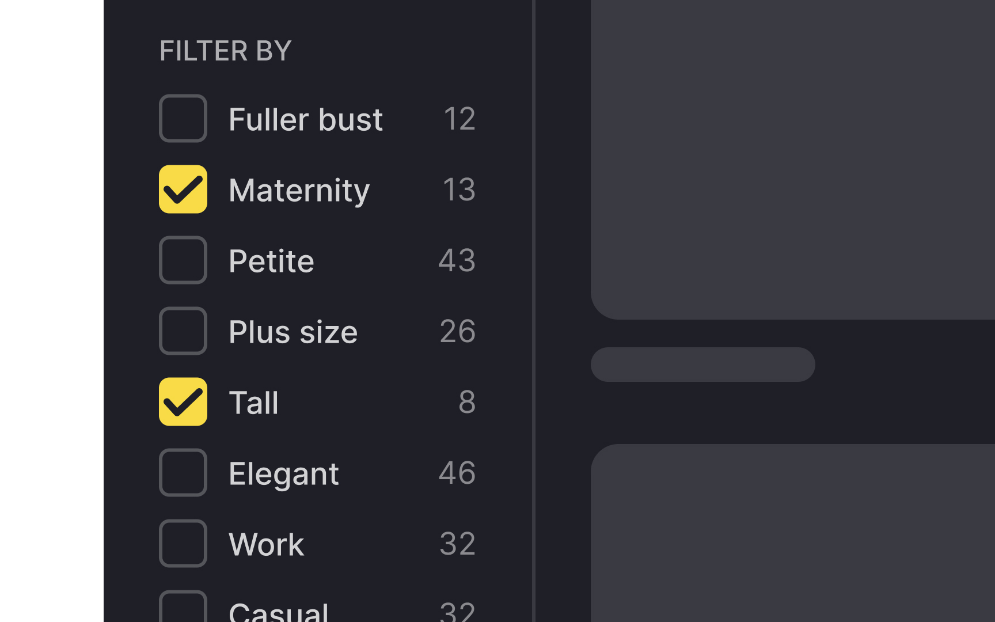Click the gray placeholder title bar

[x=702, y=364]
